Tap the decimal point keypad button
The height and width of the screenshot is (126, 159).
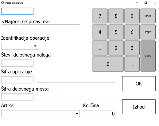132,64
